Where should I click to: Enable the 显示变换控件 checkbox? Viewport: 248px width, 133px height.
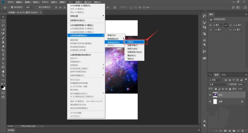tap(37, 7)
